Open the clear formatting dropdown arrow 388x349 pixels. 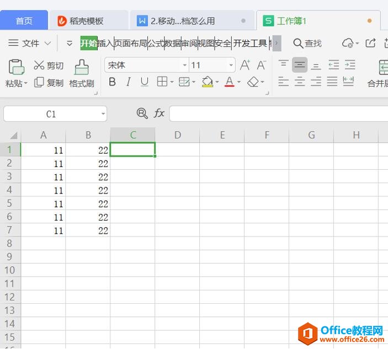click(262, 82)
